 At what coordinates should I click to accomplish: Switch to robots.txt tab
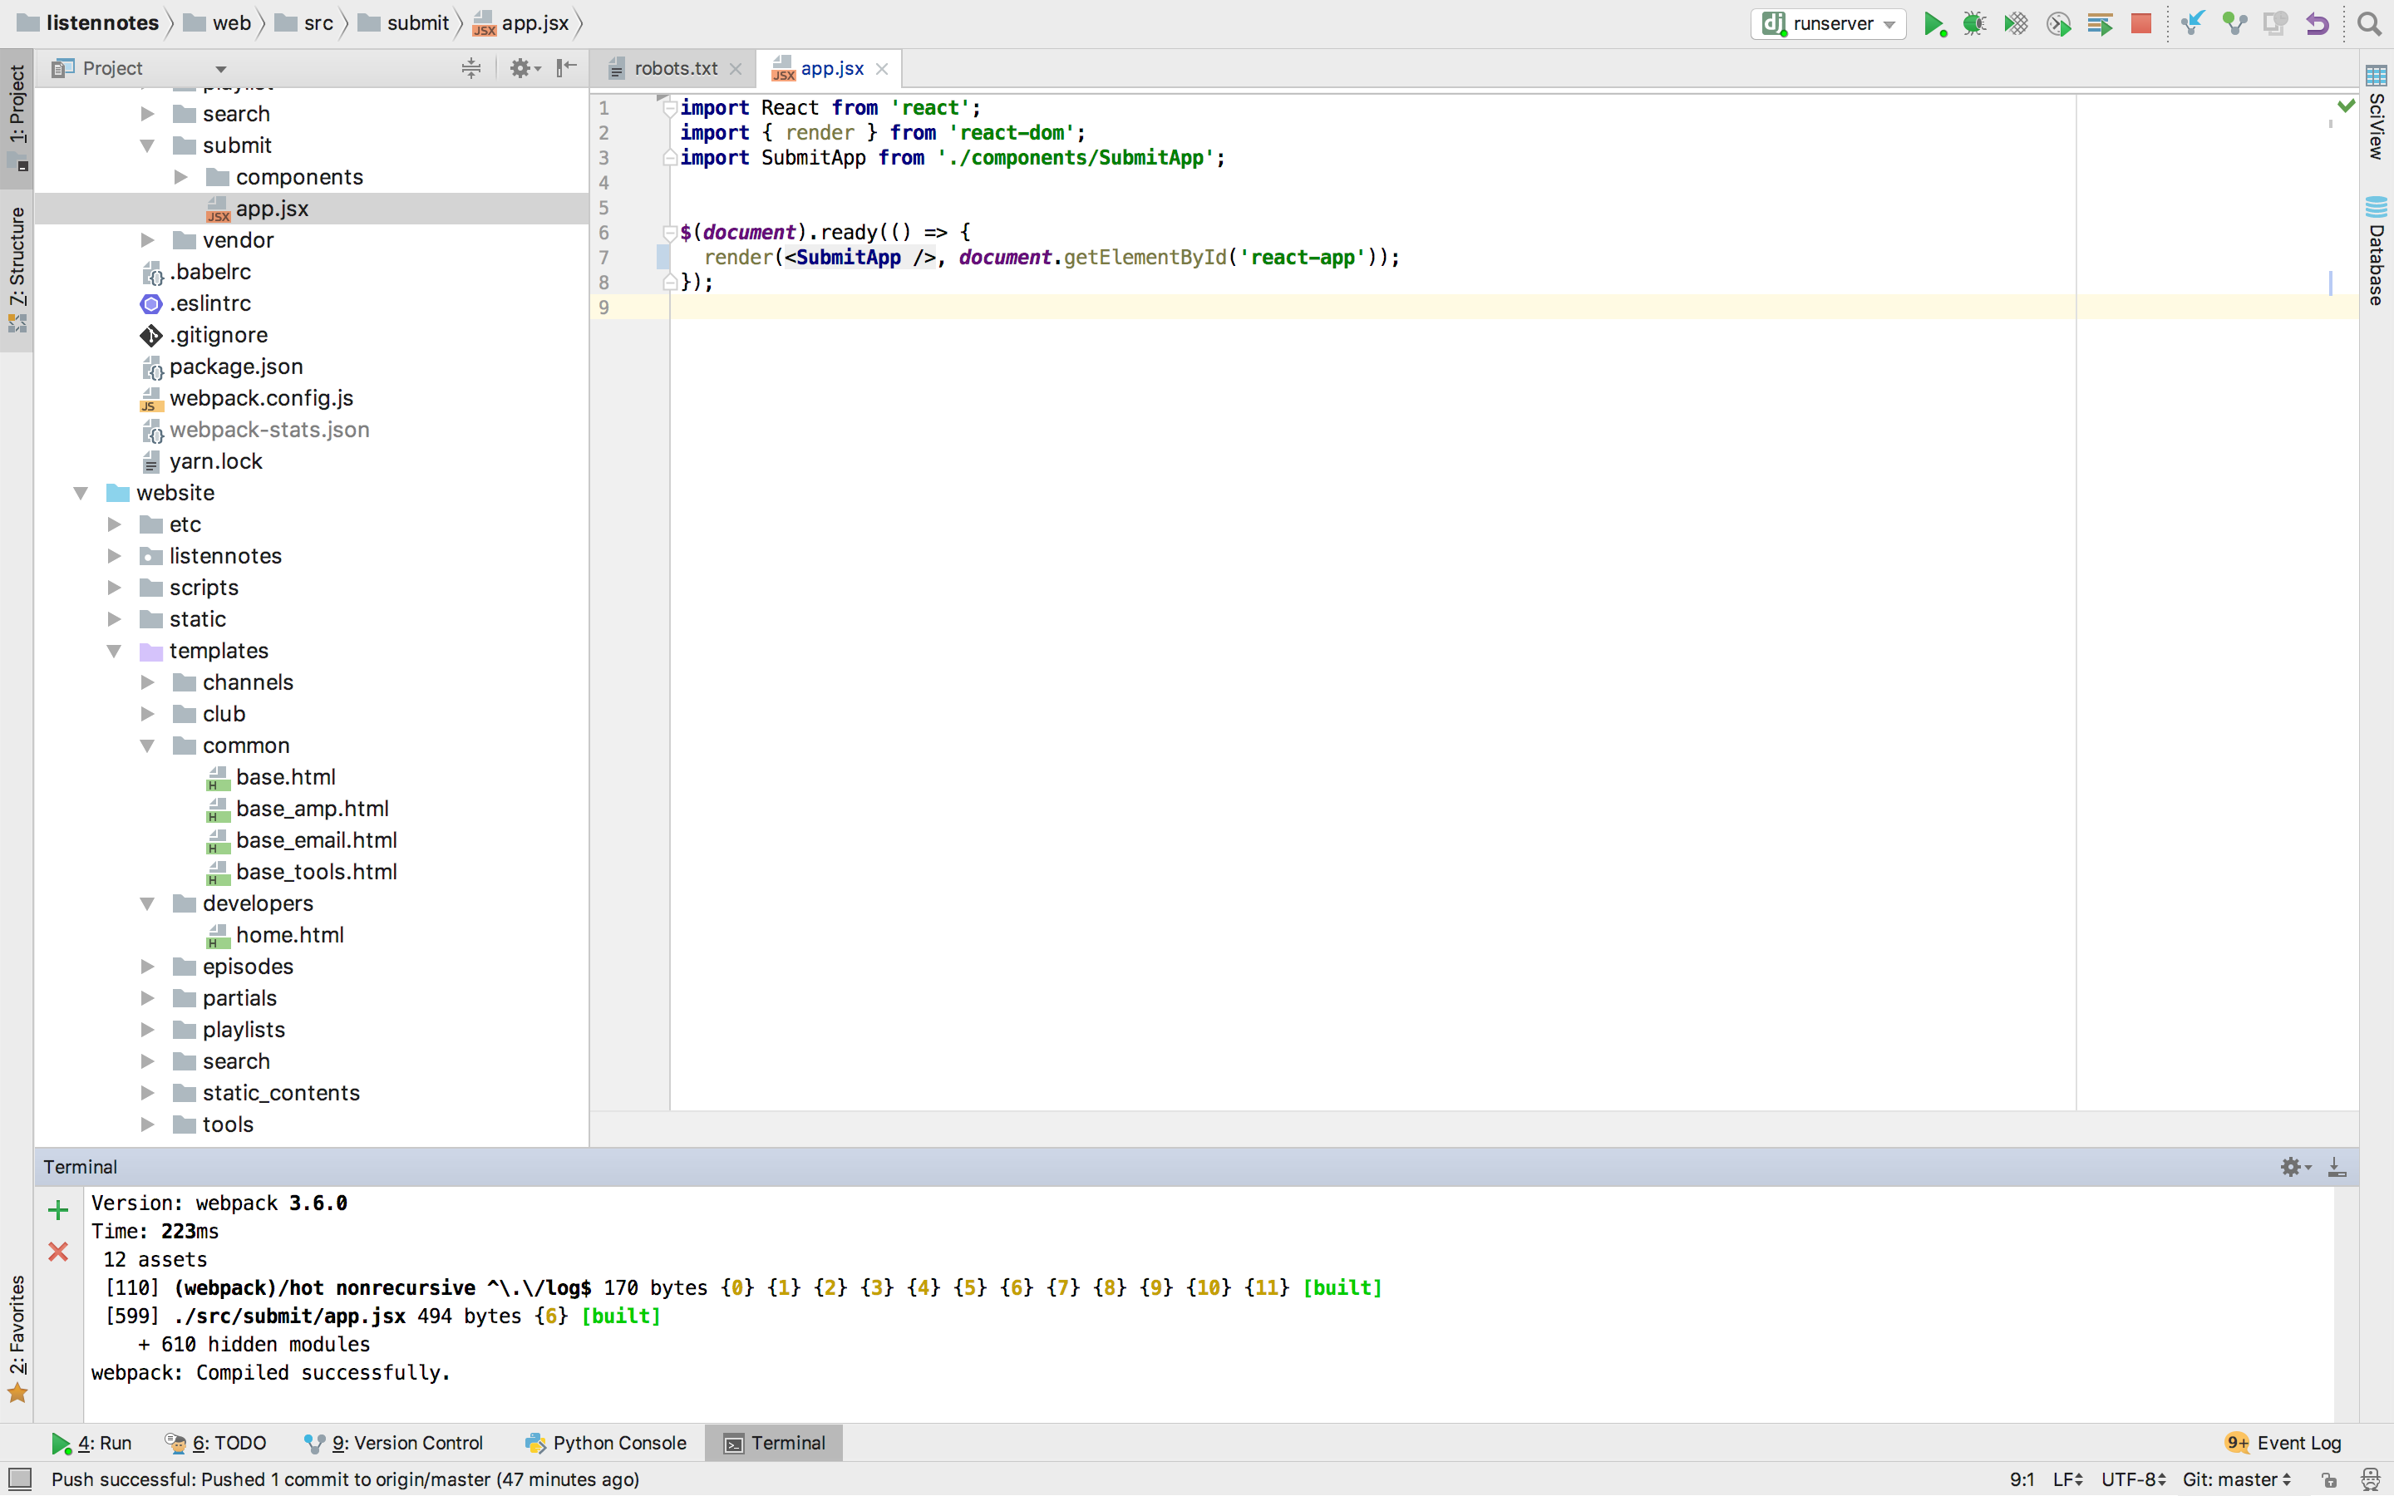pos(676,68)
